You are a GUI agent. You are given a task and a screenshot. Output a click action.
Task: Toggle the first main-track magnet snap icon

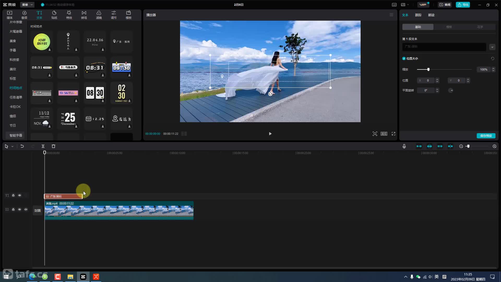419,146
